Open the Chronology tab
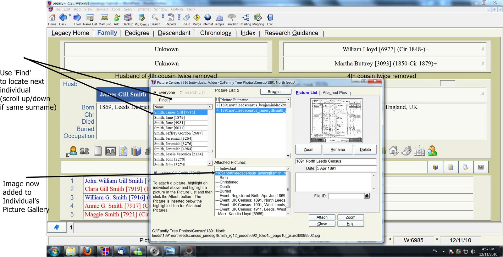Image resolution: width=503 pixels, height=257 pixels. (216, 33)
